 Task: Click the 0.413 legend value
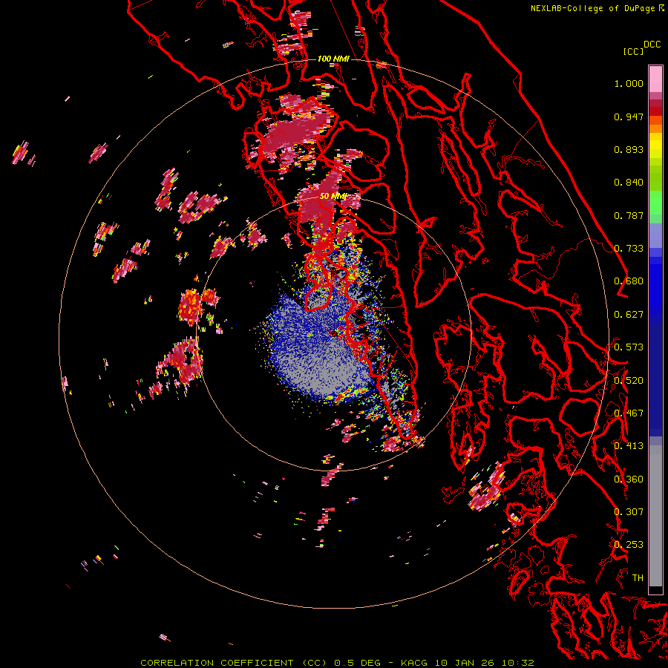[629, 446]
